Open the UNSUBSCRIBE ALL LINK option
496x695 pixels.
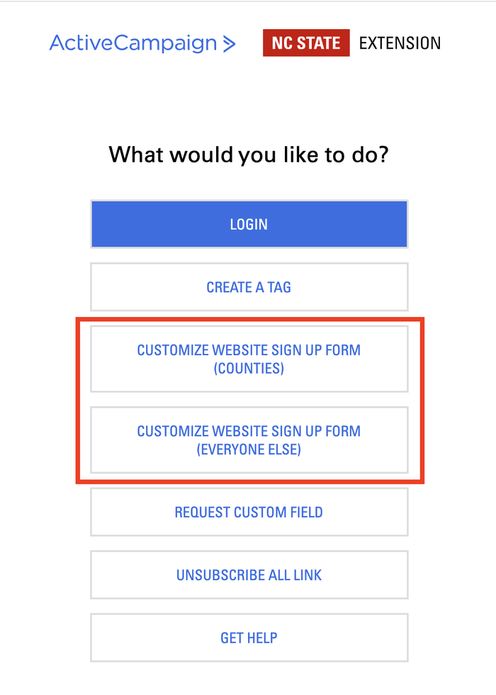[249, 574]
